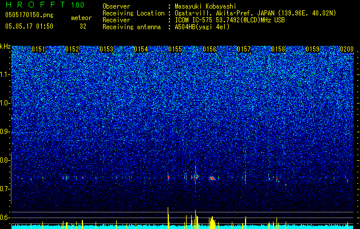Click the 0157 time marker

[244, 49]
